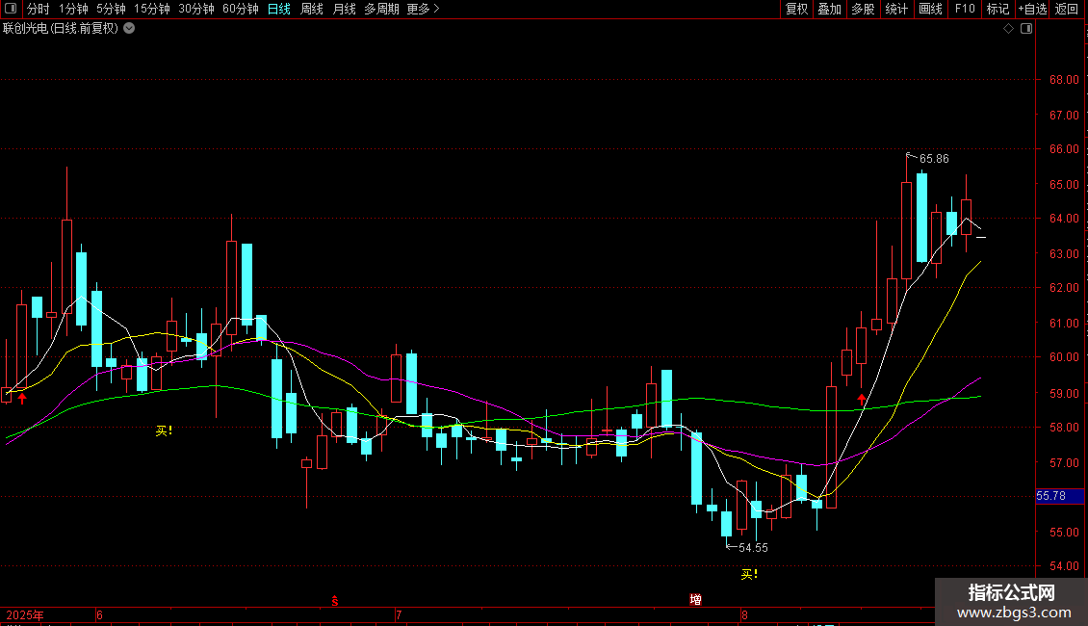
Task: Click the month 6 label on time axis
Action: click(x=100, y=614)
